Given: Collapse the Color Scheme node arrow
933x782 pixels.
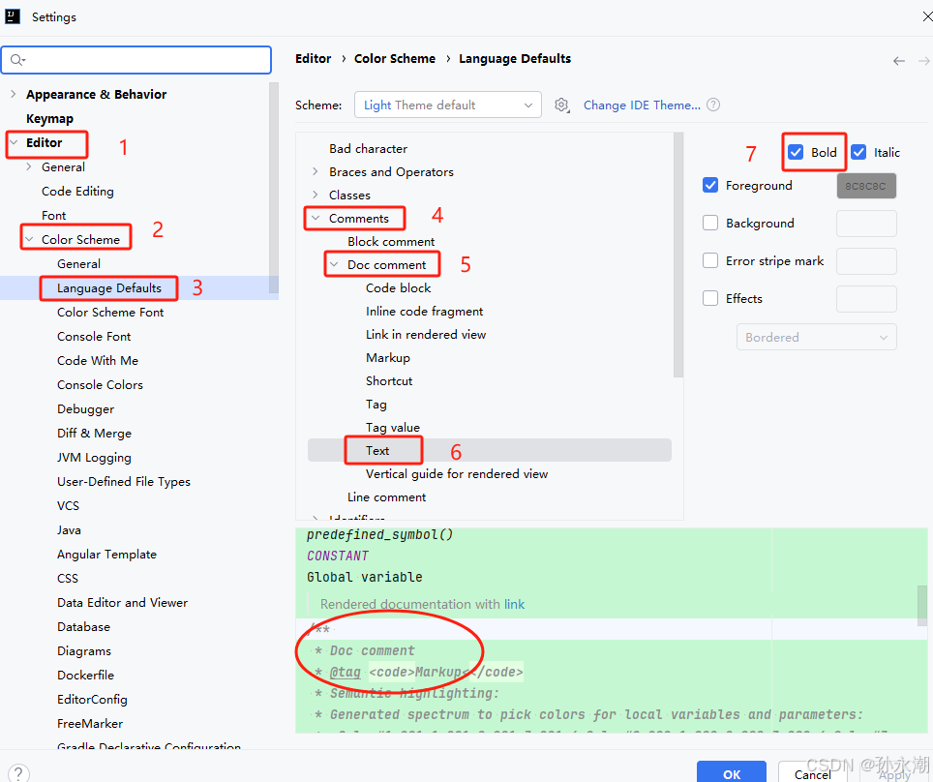Looking at the screenshot, I should pos(29,239).
